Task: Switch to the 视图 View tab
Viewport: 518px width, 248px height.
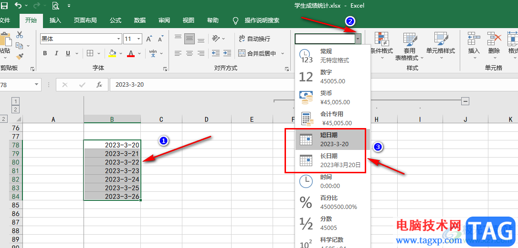Action: tap(188, 20)
